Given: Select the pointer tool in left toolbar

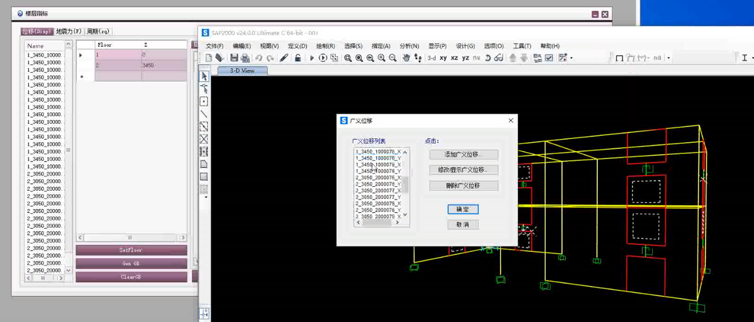Looking at the screenshot, I should point(204,76).
